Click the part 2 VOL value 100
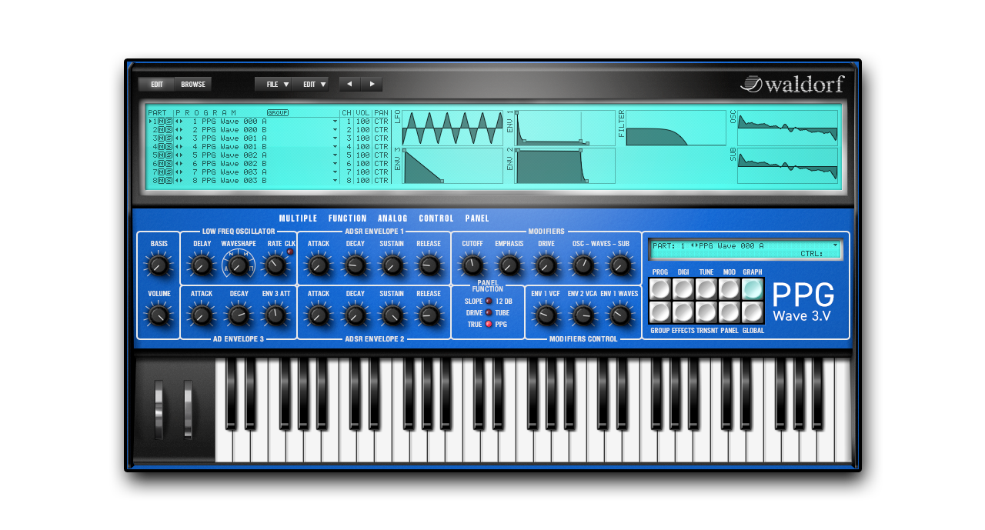The height and width of the screenshot is (530, 985). pos(362,130)
